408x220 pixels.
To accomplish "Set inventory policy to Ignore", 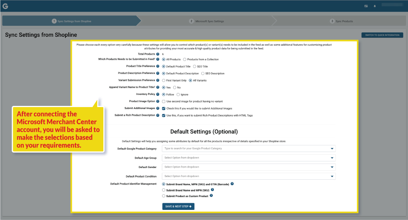I will [x=178, y=95].
